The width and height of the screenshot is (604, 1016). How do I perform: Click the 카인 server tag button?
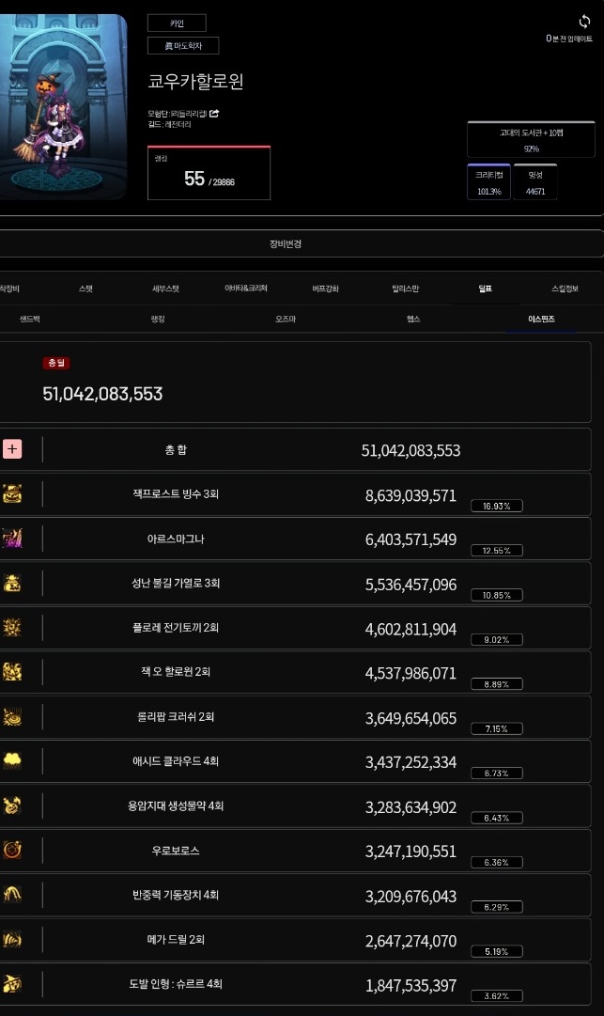[x=177, y=23]
